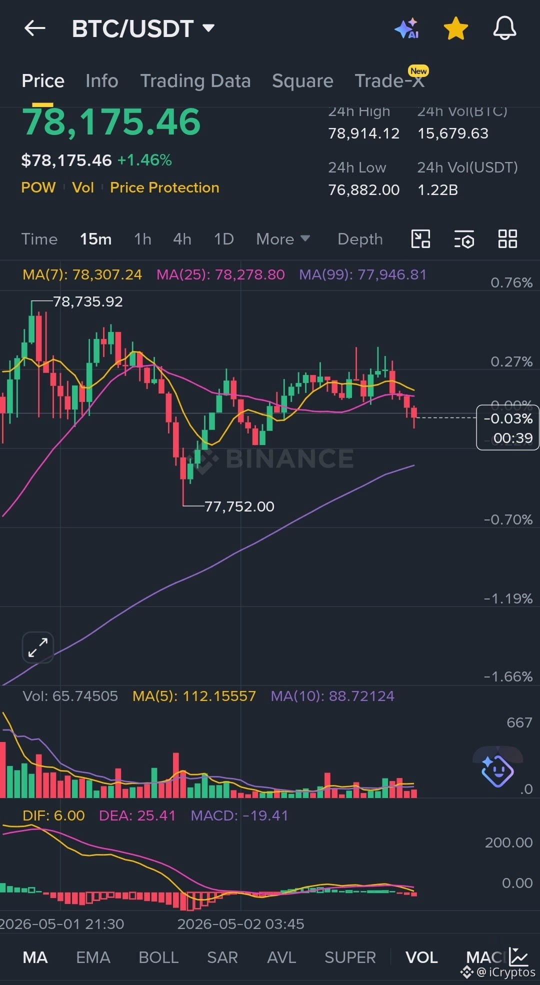
Task: Click the 24h Vol(BTC) value 15,679.63
Action: [x=453, y=133]
